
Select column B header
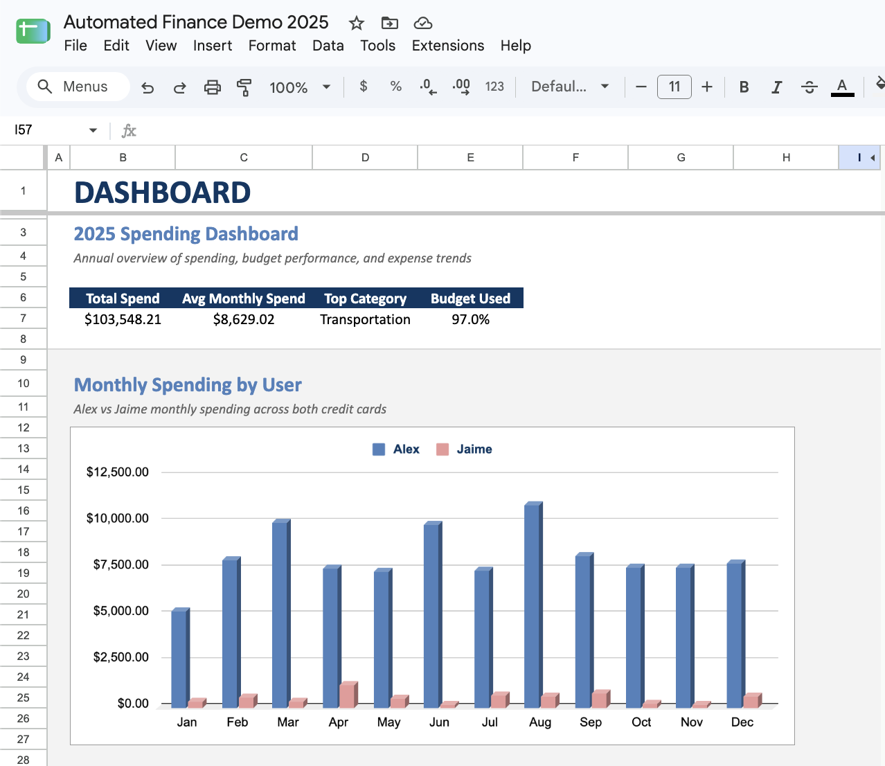point(123,157)
